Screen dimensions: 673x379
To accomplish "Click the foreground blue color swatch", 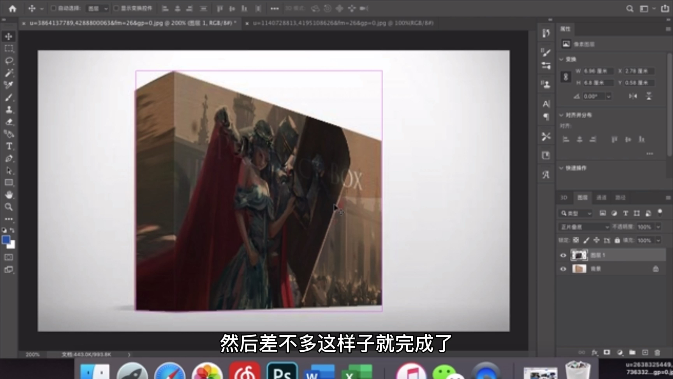I will (6, 240).
